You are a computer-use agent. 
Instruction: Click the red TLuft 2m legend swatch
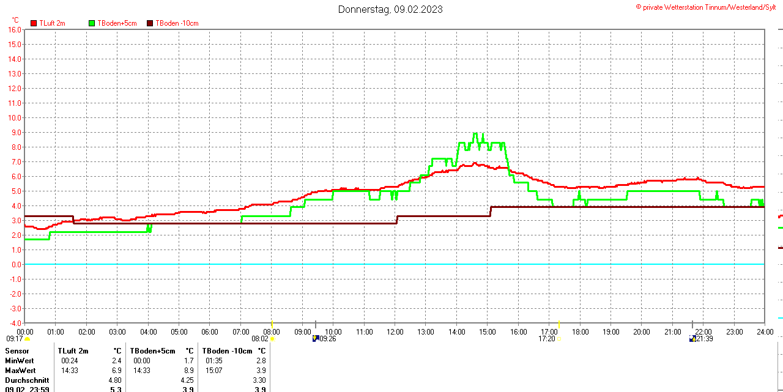34,23
